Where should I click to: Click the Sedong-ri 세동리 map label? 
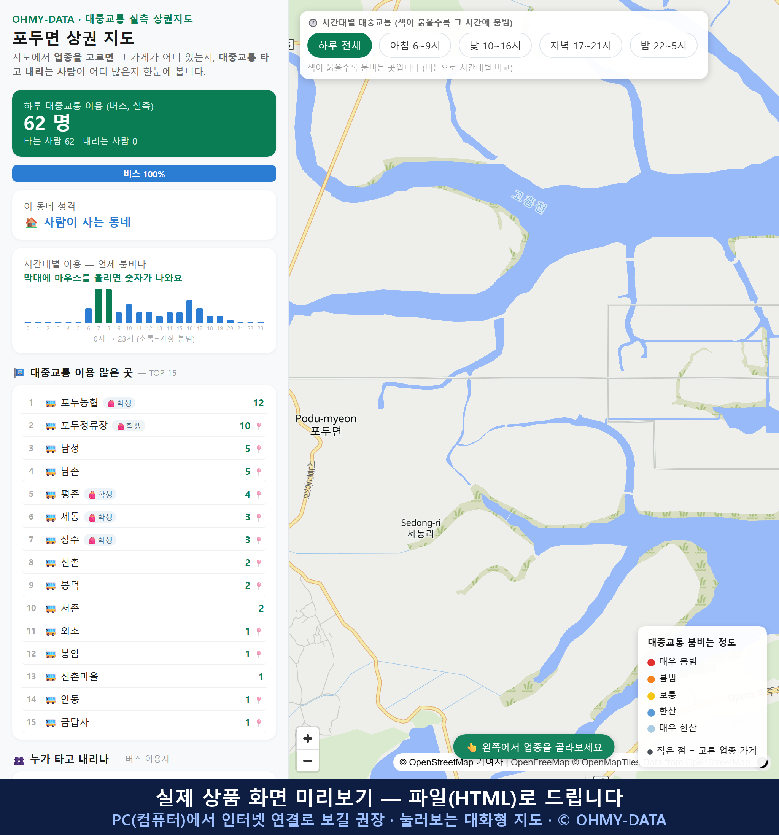[x=420, y=528]
